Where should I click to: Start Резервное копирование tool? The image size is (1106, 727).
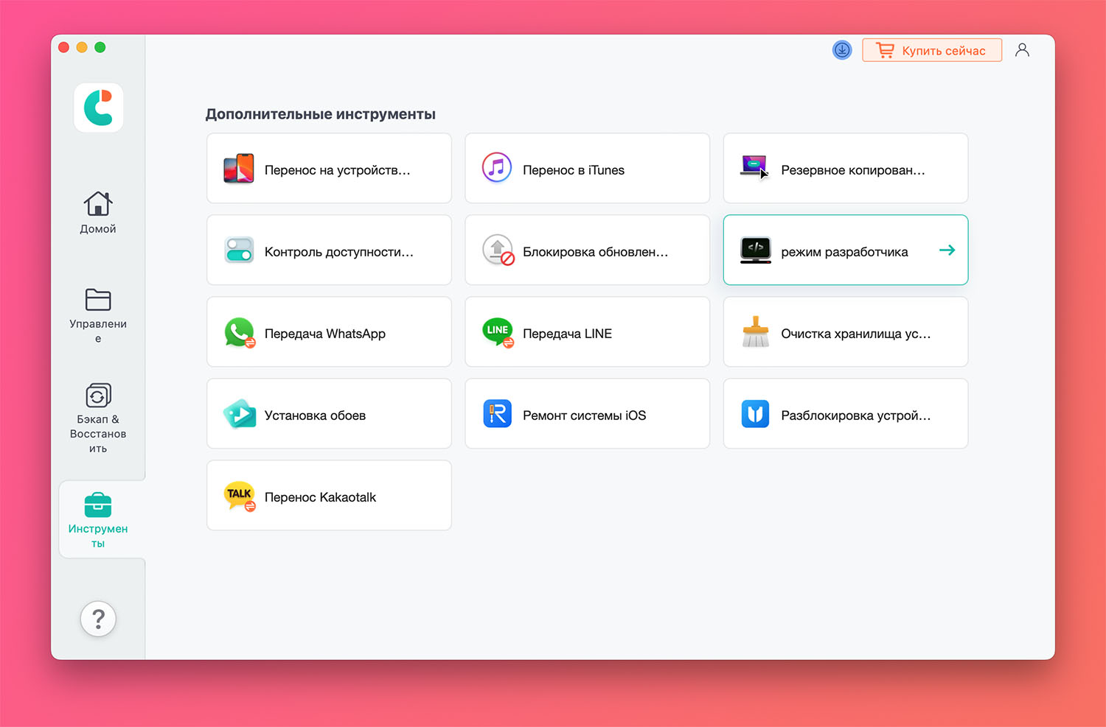pyautogui.click(x=845, y=168)
